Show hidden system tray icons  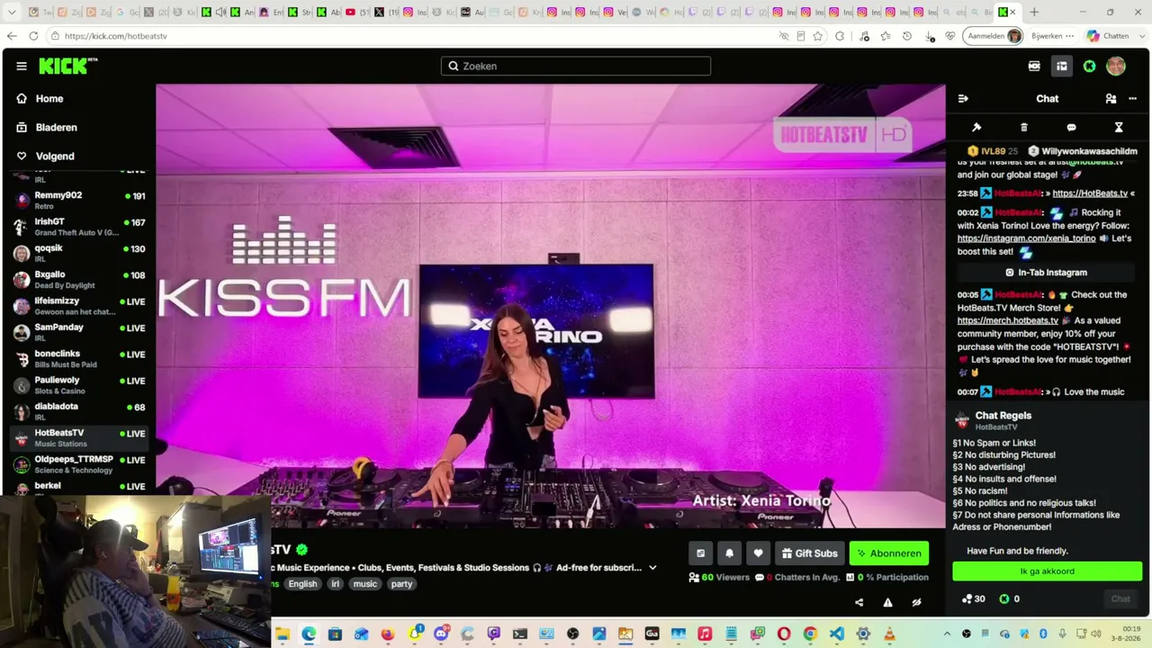coord(946,634)
